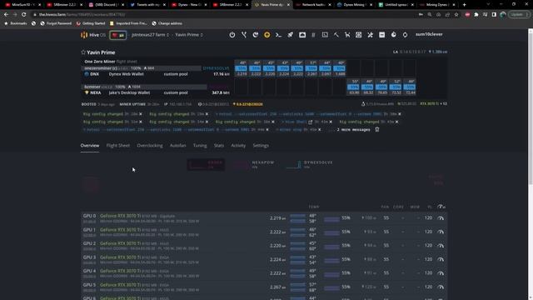This screenshot has width=533, height=300.
Task: Click the GPU 3 GeForce RTX 3070 Ti name
Action: click(120, 257)
